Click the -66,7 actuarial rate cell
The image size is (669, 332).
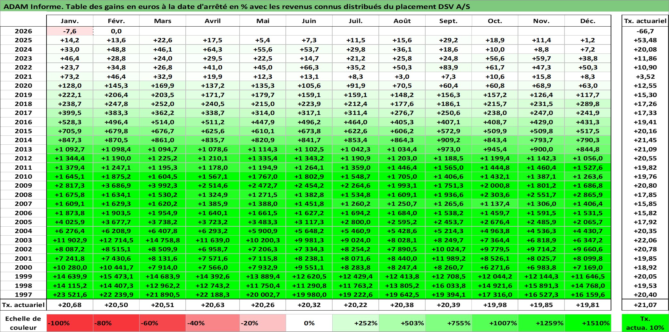[645, 31]
